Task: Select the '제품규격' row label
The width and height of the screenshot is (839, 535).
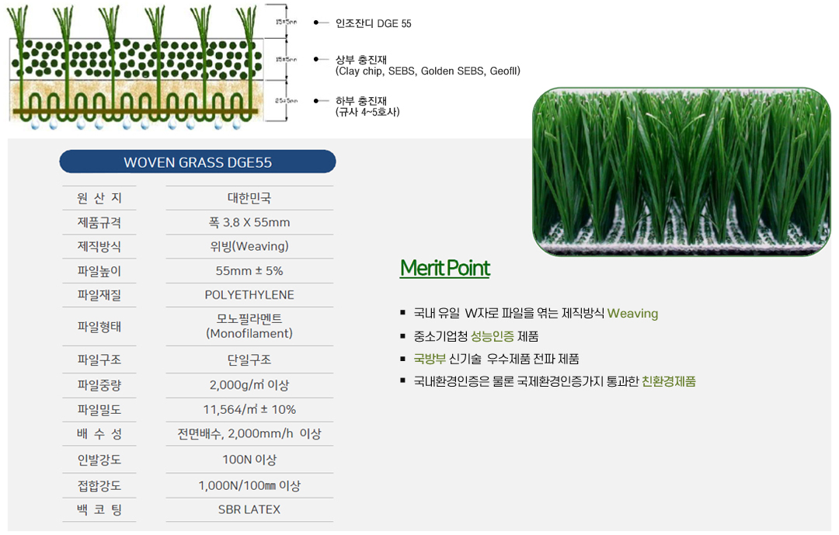Action: click(99, 222)
